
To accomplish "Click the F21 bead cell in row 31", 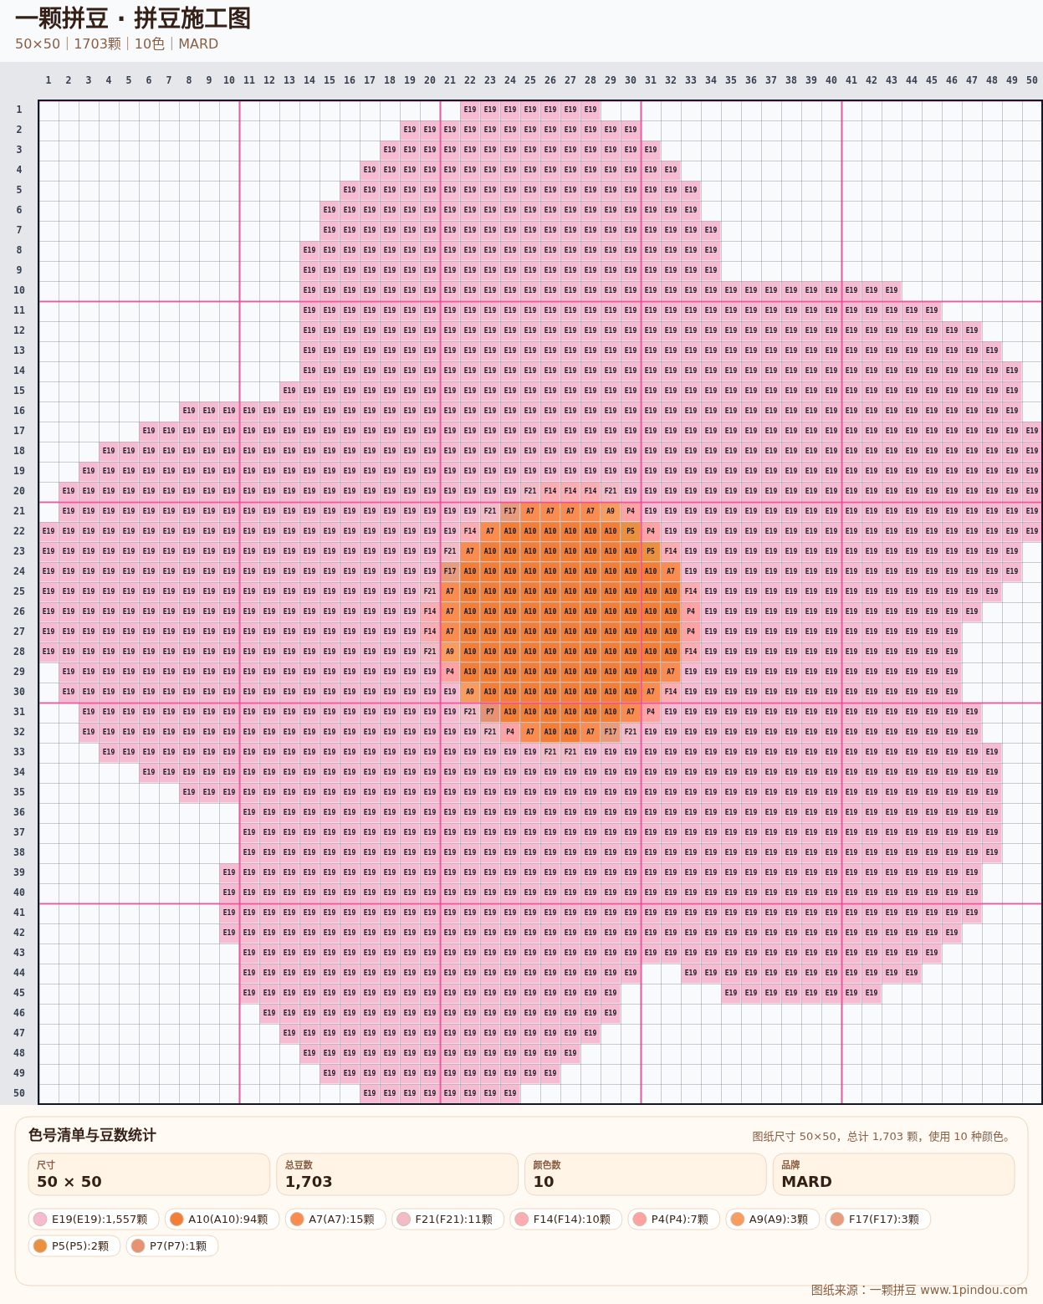I will point(470,712).
